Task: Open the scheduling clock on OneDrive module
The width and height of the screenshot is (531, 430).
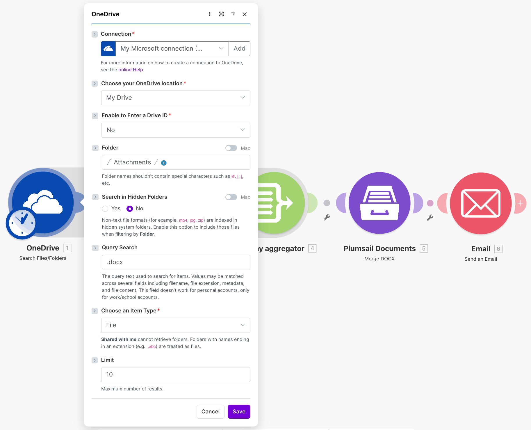Action: pyautogui.click(x=22, y=223)
